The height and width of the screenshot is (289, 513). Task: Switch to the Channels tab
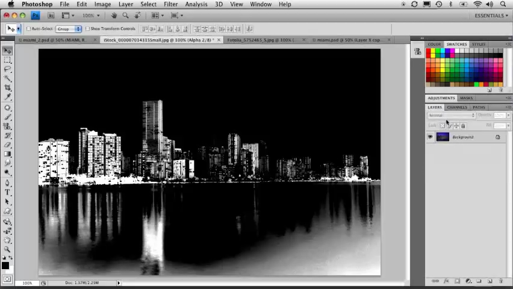pos(457,107)
